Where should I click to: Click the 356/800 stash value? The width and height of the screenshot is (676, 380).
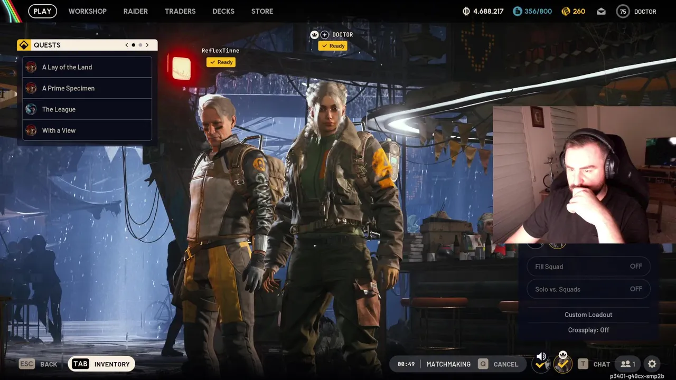pos(538,11)
